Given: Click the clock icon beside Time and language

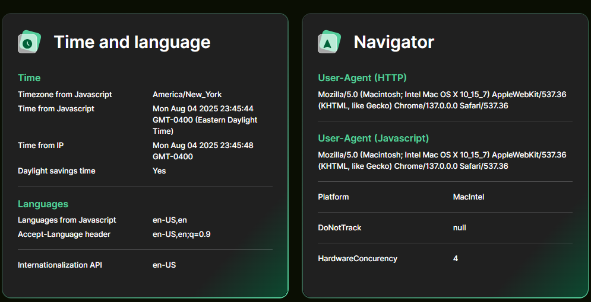Looking at the screenshot, I should [28, 43].
